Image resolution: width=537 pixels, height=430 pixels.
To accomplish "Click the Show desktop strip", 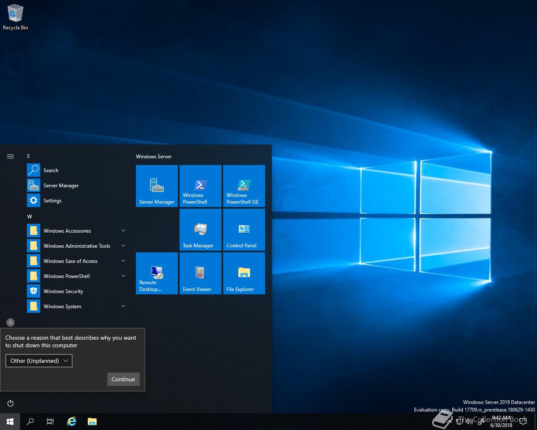I will point(536,422).
